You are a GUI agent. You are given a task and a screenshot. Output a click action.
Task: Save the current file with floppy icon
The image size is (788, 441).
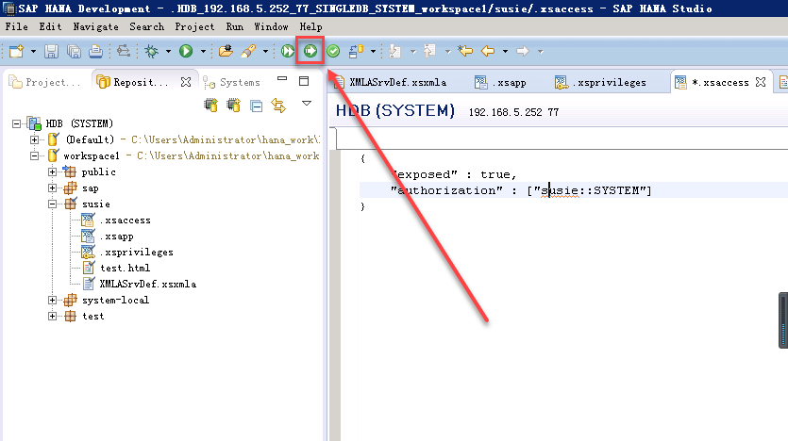tap(51, 51)
